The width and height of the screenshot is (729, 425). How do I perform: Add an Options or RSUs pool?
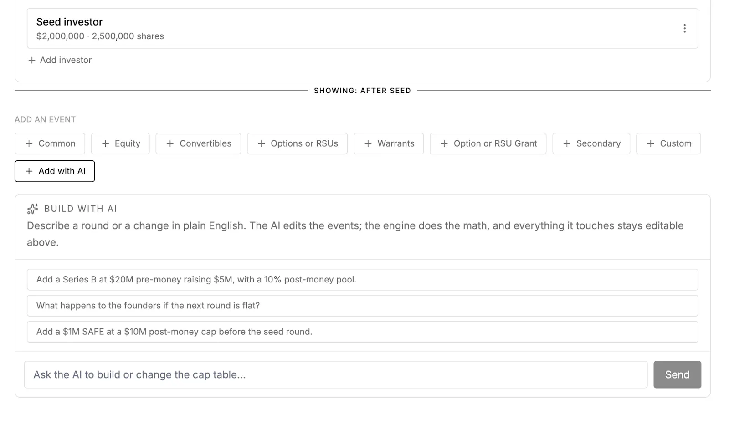coord(298,143)
